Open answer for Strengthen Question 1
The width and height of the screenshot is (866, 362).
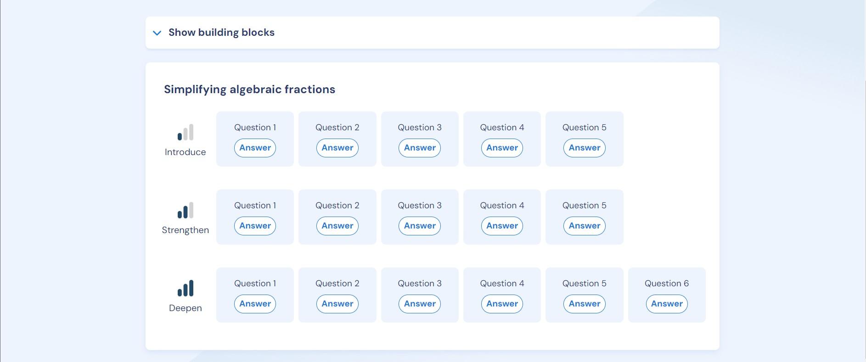(x=255, y=226)
